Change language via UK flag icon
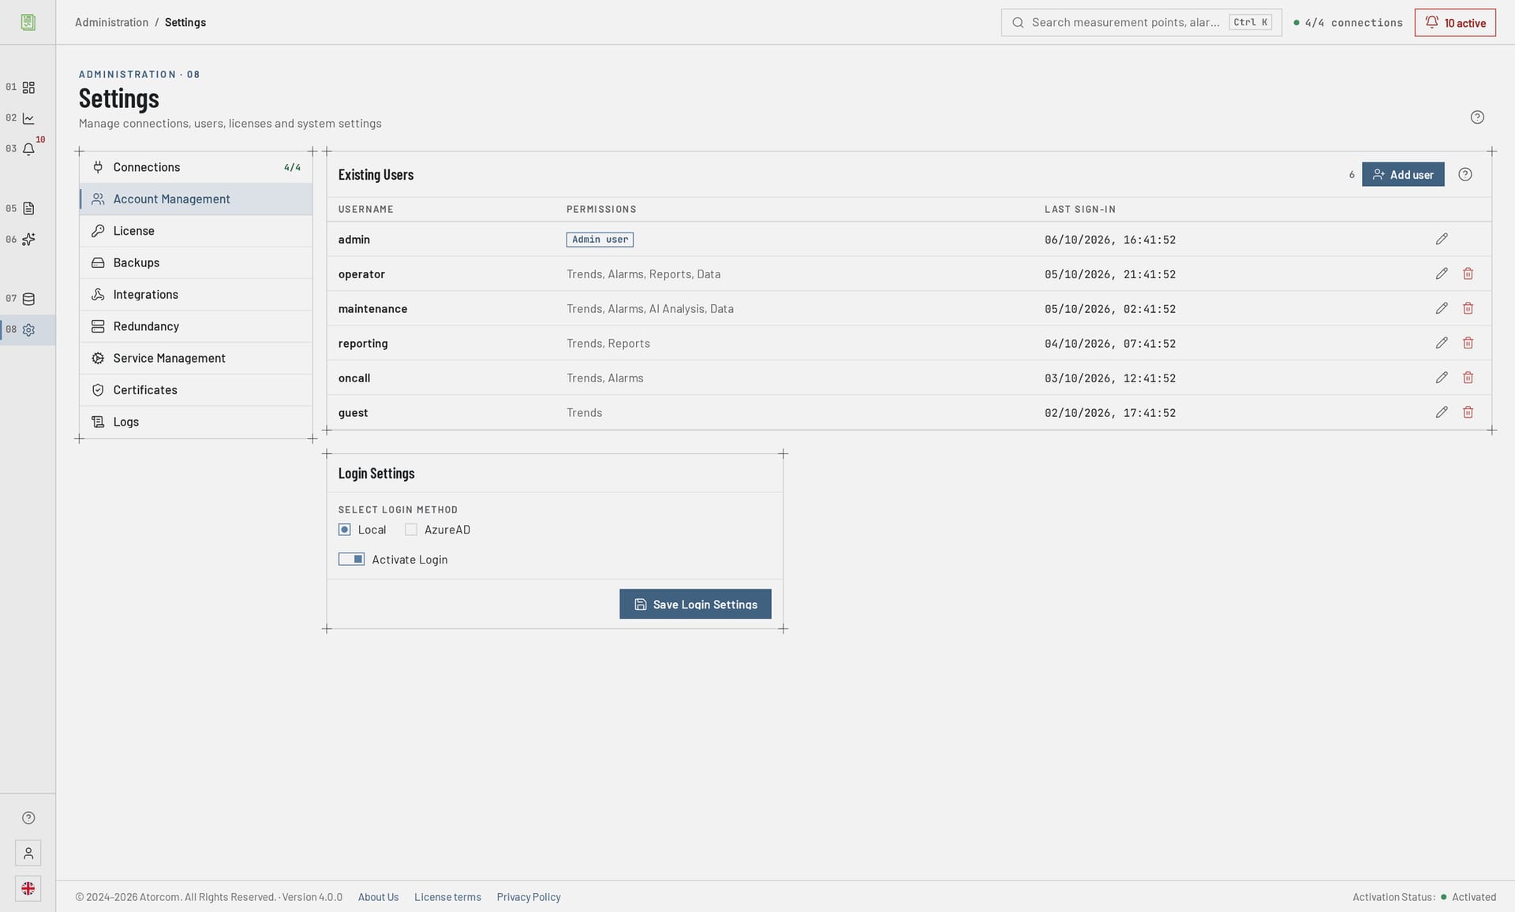This screenshot has height=912, width=1515. pos(28,889)
